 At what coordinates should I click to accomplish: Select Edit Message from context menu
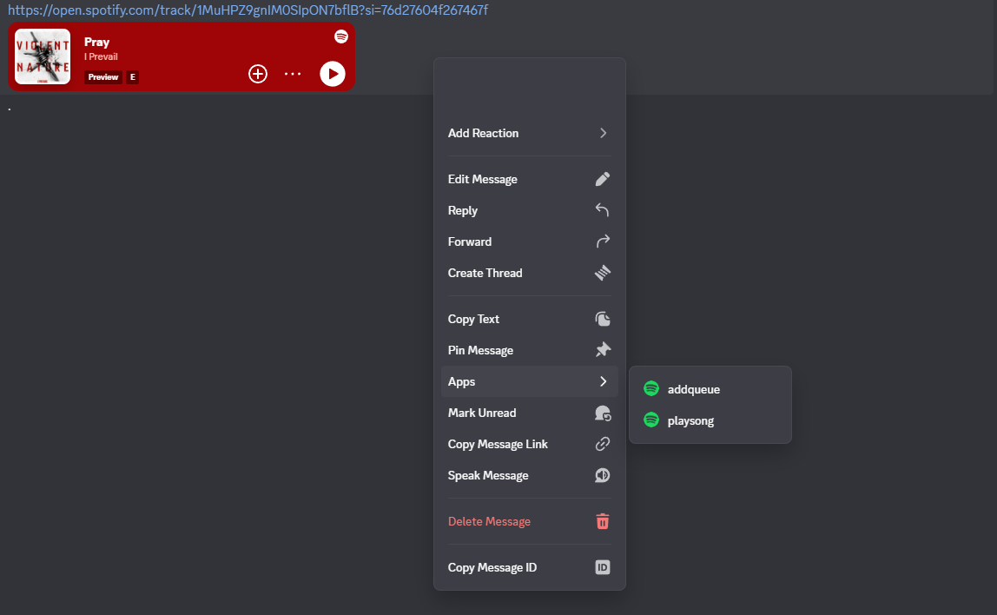click(x=483, y=179)
